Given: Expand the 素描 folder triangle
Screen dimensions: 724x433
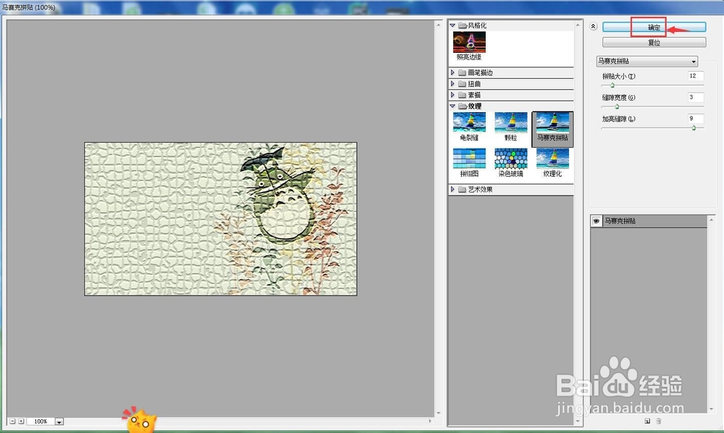Looking at the screenshot, I should pos(452,95).
